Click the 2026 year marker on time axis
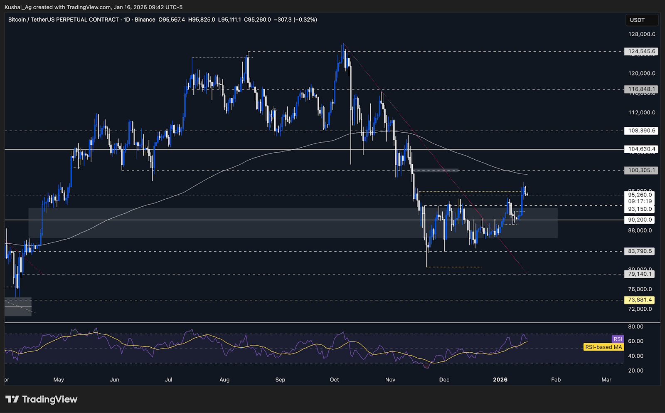 500,379
